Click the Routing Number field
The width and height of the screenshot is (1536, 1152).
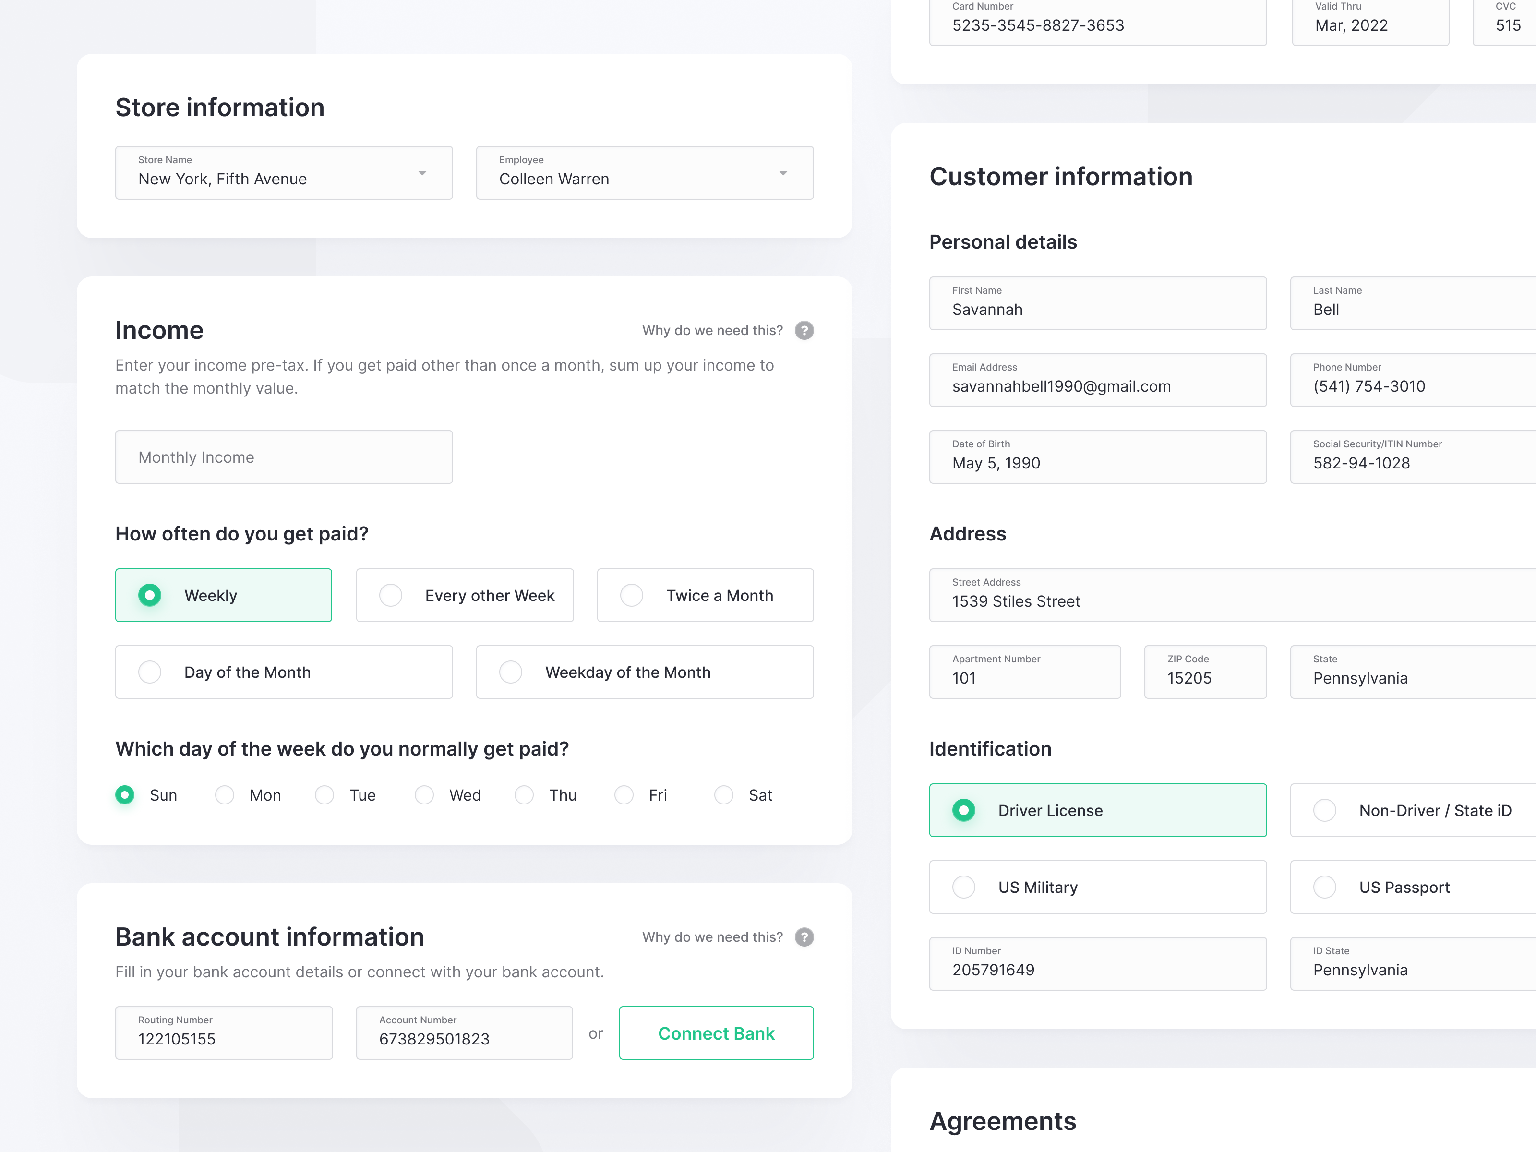224,1032
